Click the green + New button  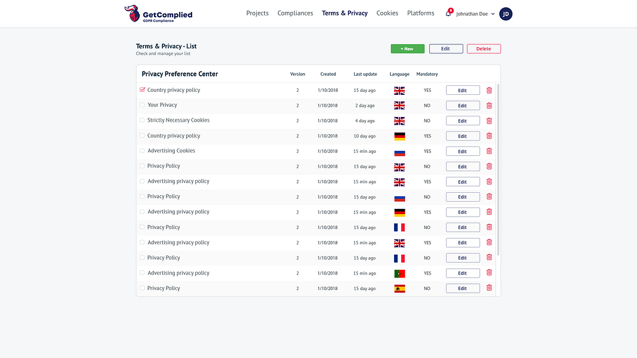pos(408,49)
